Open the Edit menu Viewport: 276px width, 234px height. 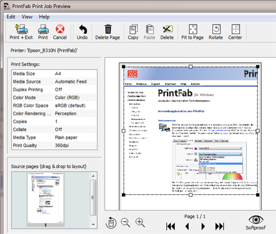tap(11, 17)
